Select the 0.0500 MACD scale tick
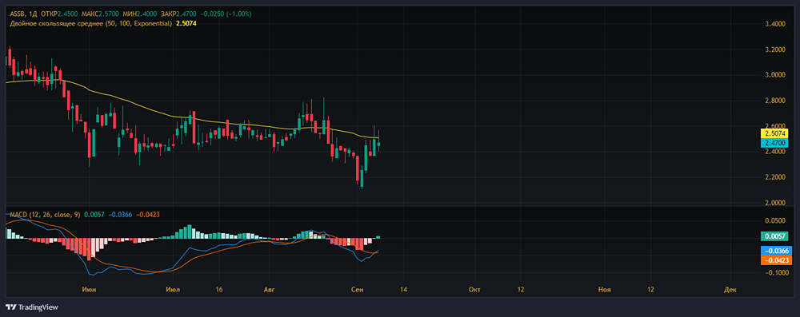 point(774,220)
